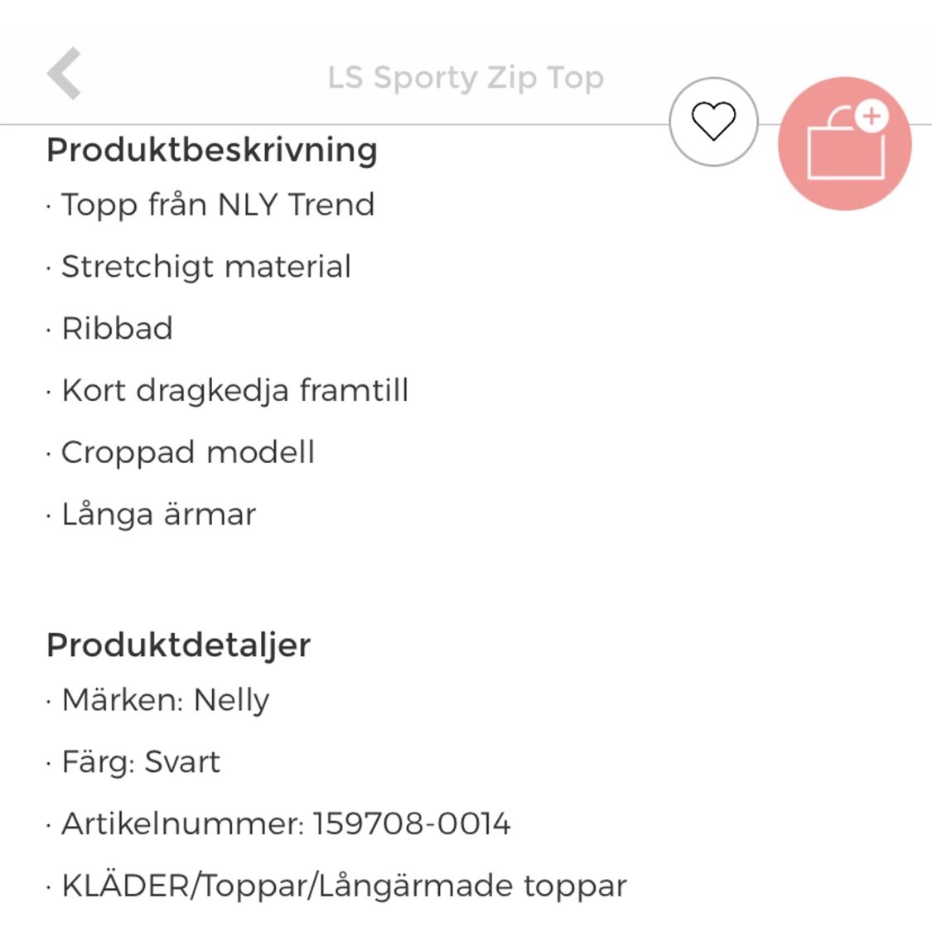Viewport: 932px width, 932px height.
Task: Select the Ribbad description line
Action: pyautogui.click(x=117, y=329)
